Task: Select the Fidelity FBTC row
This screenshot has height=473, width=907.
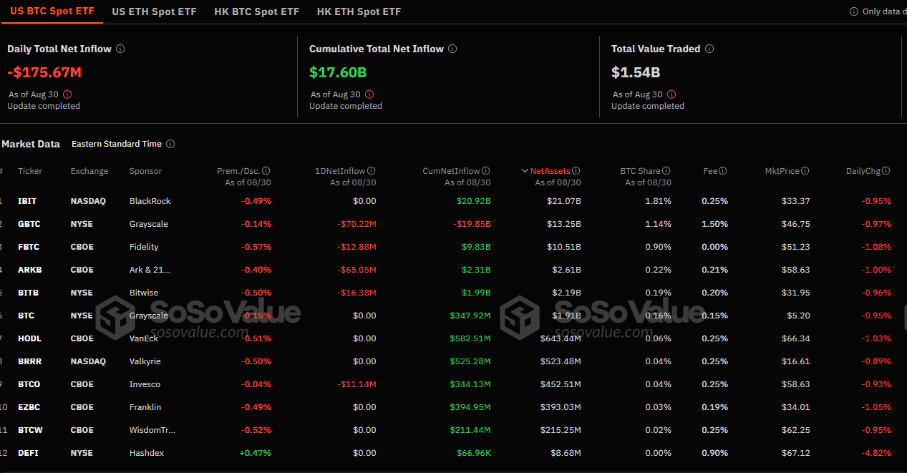Action: click(x=29, y=247)
